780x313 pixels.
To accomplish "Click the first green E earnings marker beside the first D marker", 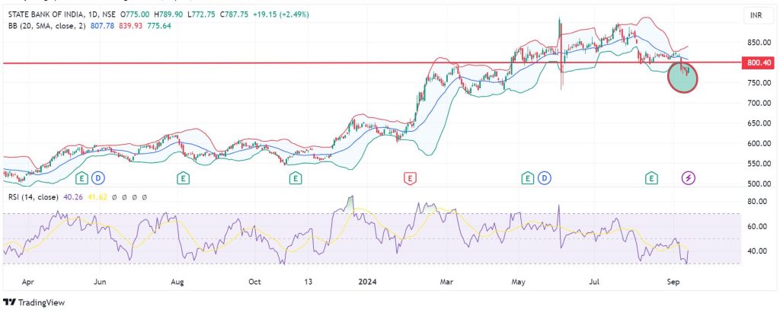I will click(82, 177).
